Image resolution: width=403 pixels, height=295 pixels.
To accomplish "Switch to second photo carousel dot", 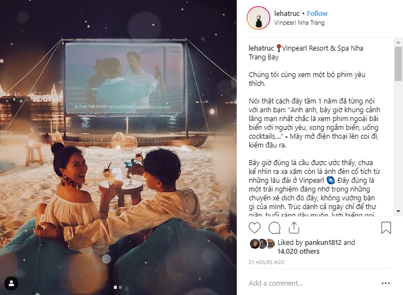I will [120, 287].
